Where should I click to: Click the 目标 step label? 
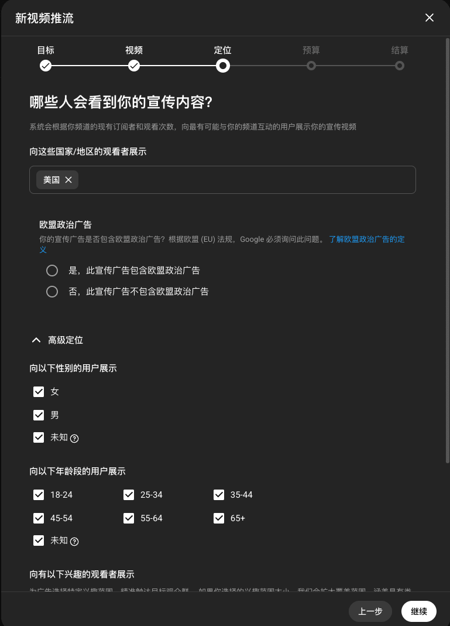46,50
